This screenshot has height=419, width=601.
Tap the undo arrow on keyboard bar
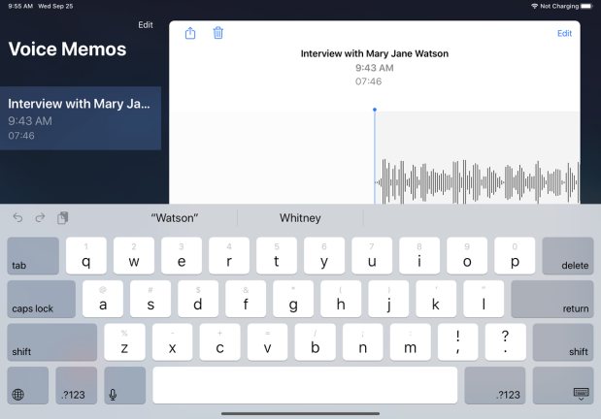coord(17,217)
